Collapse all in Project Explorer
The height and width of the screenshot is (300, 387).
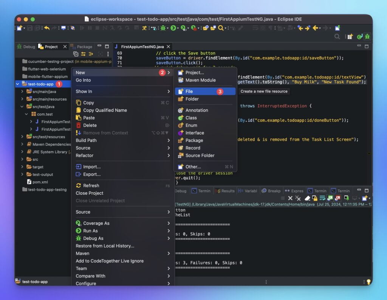pos(76,54)
